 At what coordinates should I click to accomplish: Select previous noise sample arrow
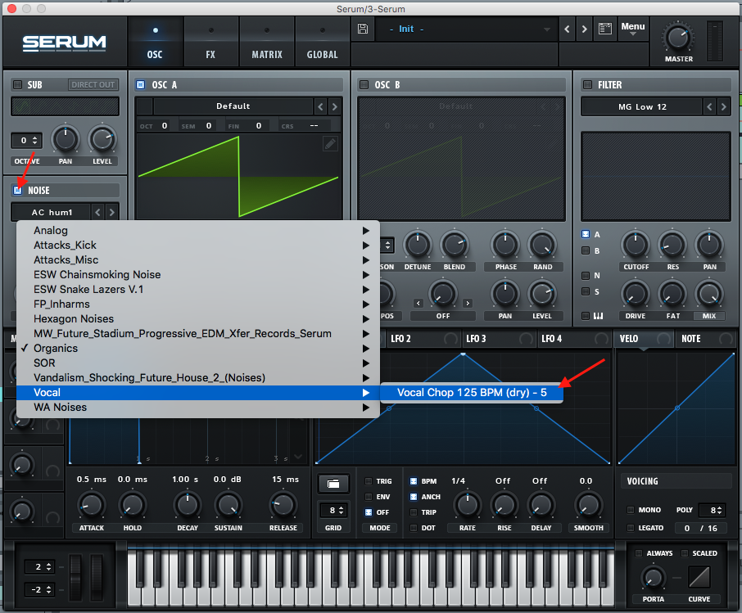click(98, 212)
